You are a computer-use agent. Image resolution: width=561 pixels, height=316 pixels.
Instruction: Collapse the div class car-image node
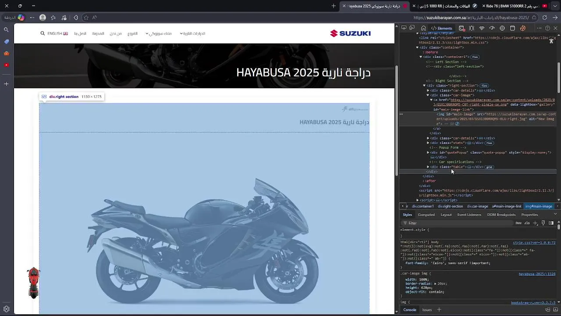click(428, 95)
